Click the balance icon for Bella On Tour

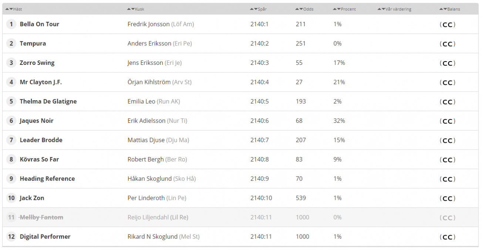[448, 25]
